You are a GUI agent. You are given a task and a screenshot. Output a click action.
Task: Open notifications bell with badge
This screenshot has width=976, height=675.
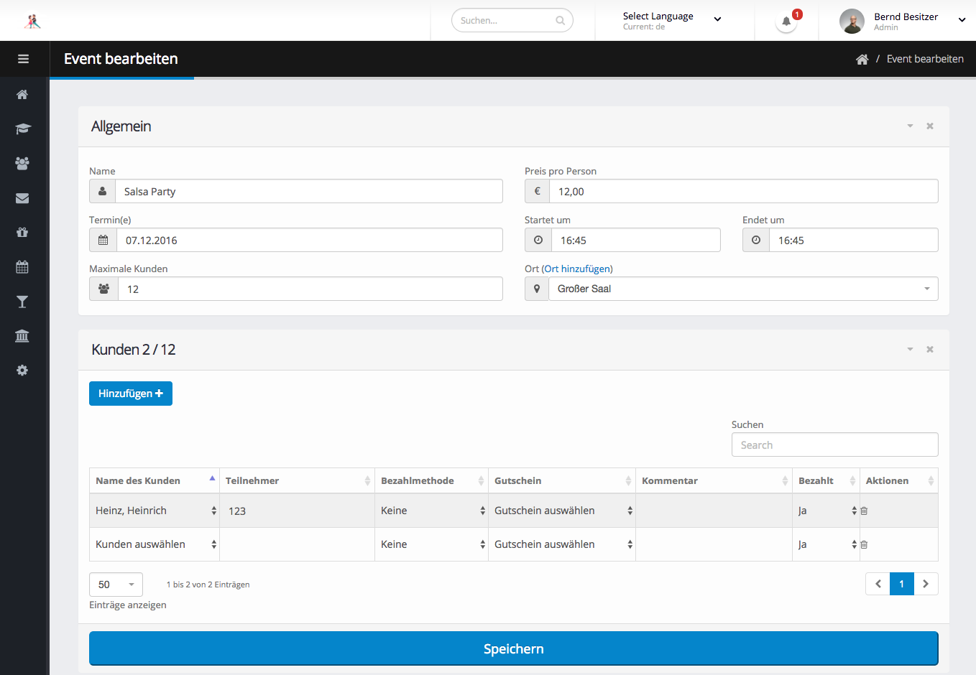[x=787, y=21]
